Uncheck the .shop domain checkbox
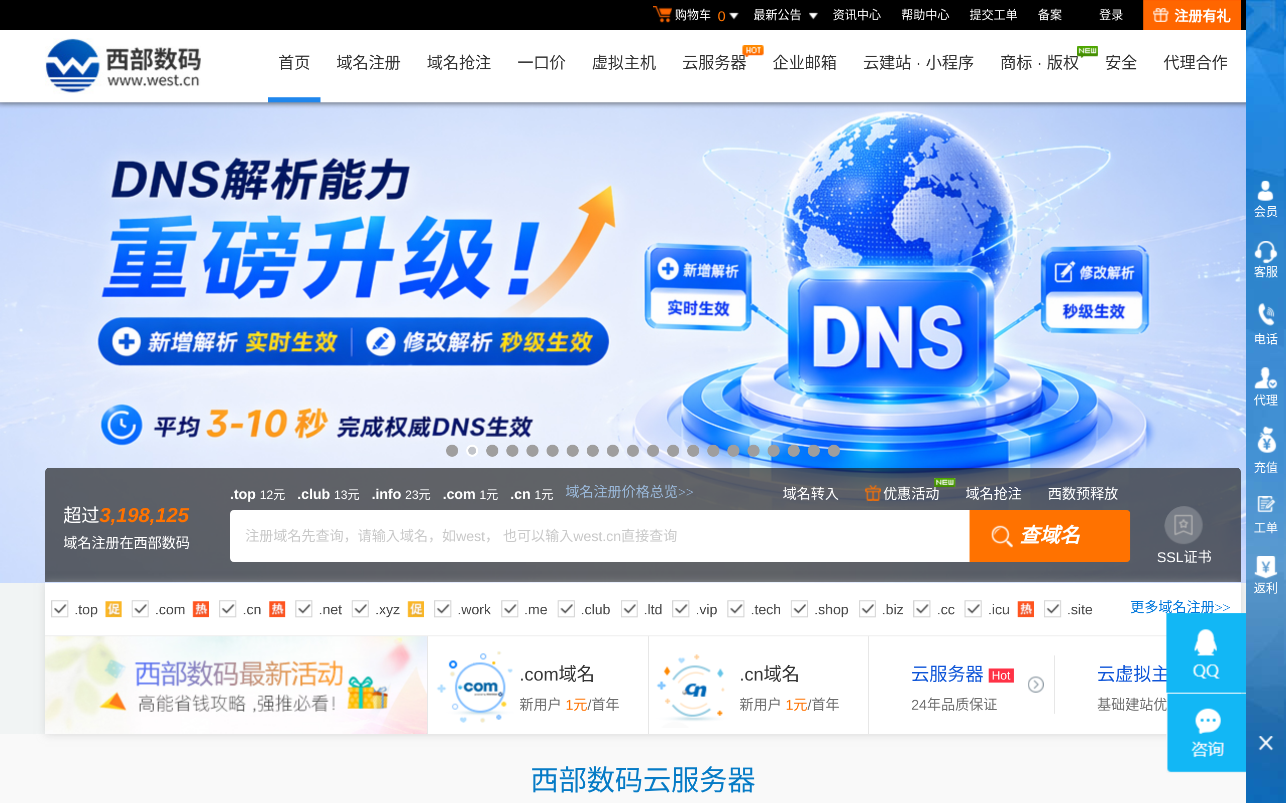The image size is (1286, 803). (800, 609)
